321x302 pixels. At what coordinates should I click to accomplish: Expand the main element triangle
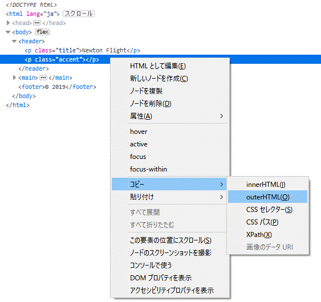click(x=14, y=77)
